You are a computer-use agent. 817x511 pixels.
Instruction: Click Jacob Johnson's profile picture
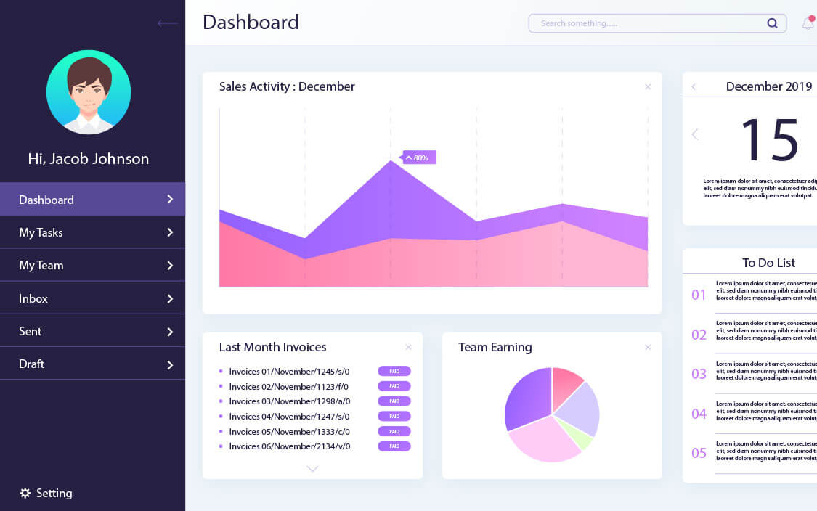pos(89,92)
